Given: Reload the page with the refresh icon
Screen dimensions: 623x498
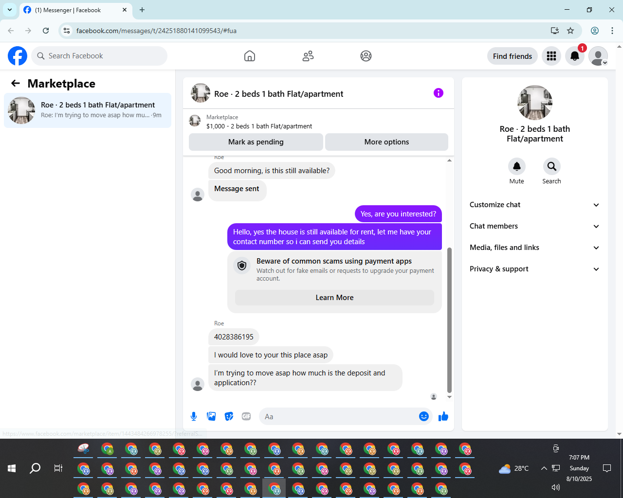Looking at the screenshot, I should 46,31.
